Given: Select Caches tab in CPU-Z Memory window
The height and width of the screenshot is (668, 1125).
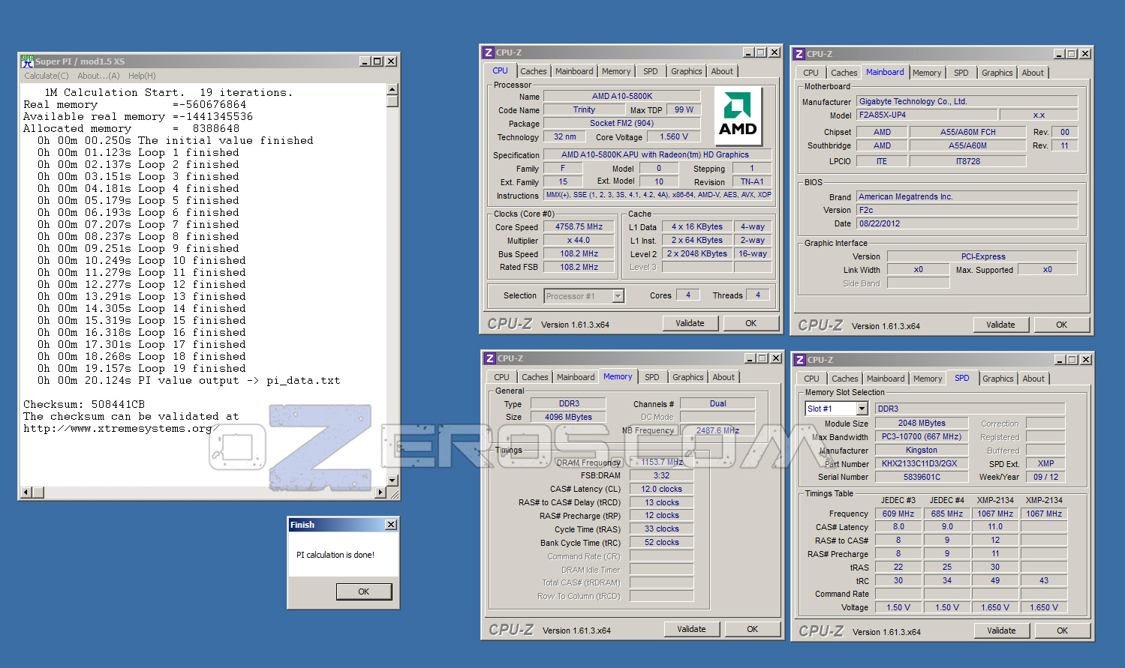Looking at the screenshot, I should point(535,377).
